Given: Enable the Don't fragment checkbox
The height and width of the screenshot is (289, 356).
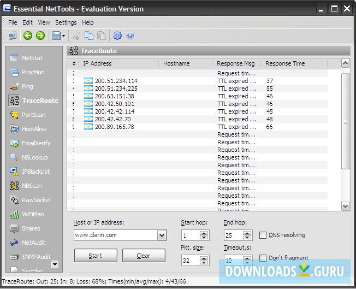Looking at the screenshot, I should (x=263, y=258).
